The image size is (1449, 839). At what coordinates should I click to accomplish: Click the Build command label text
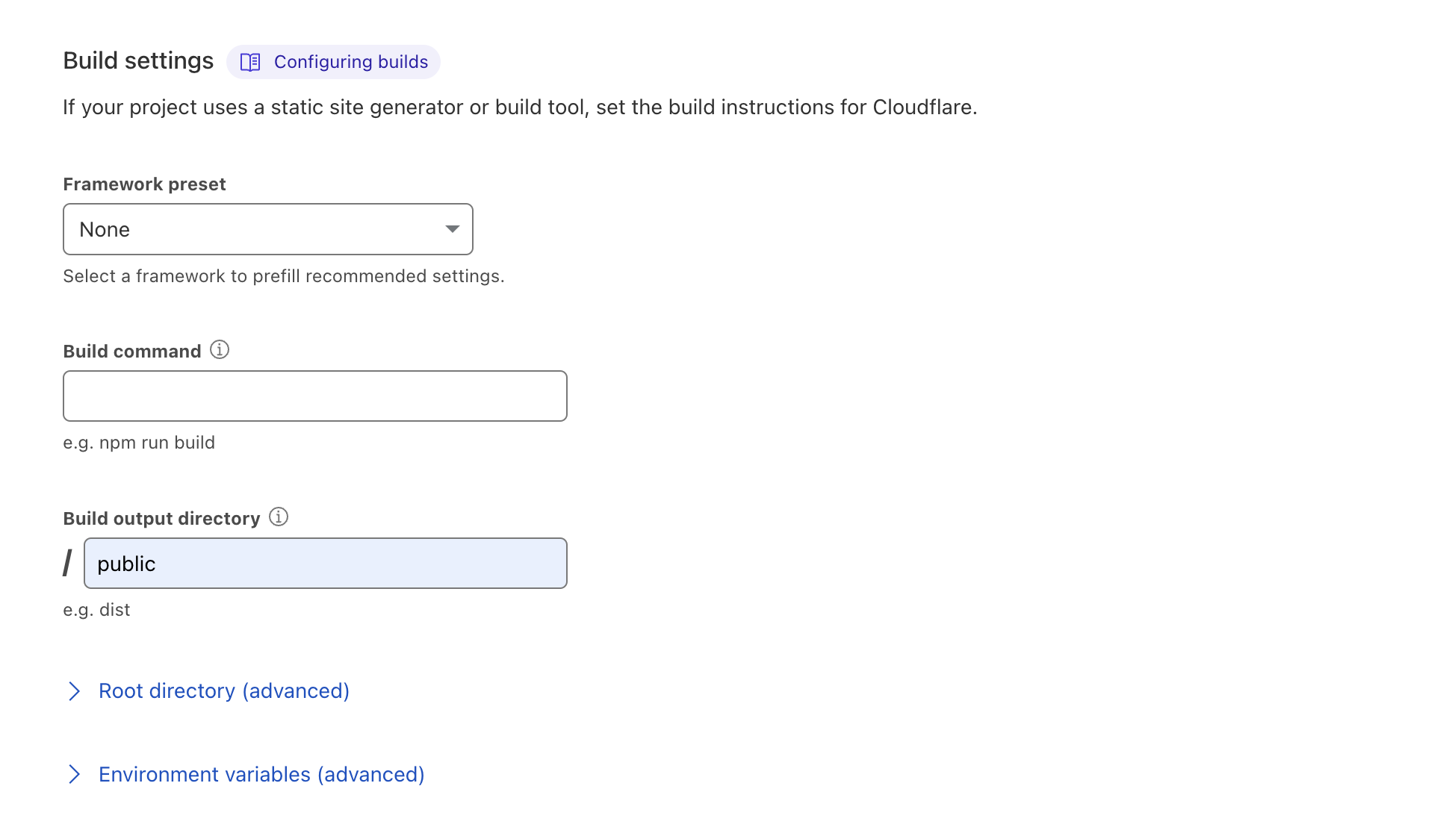pos(132,352)
